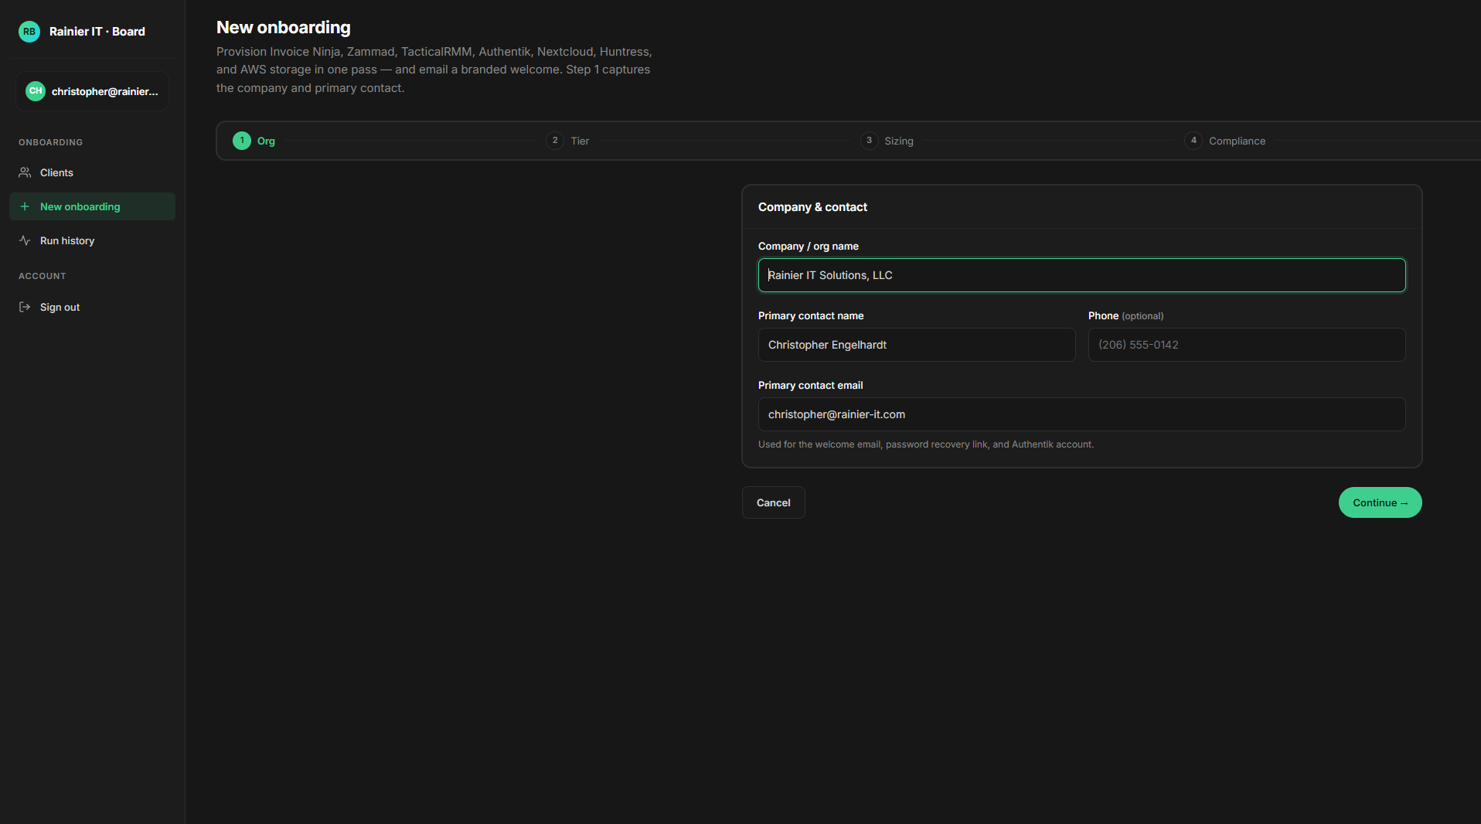The image size is (1481, 824).
Task: Click the step 4 number circle
Action: click(x=1193, y=141)
